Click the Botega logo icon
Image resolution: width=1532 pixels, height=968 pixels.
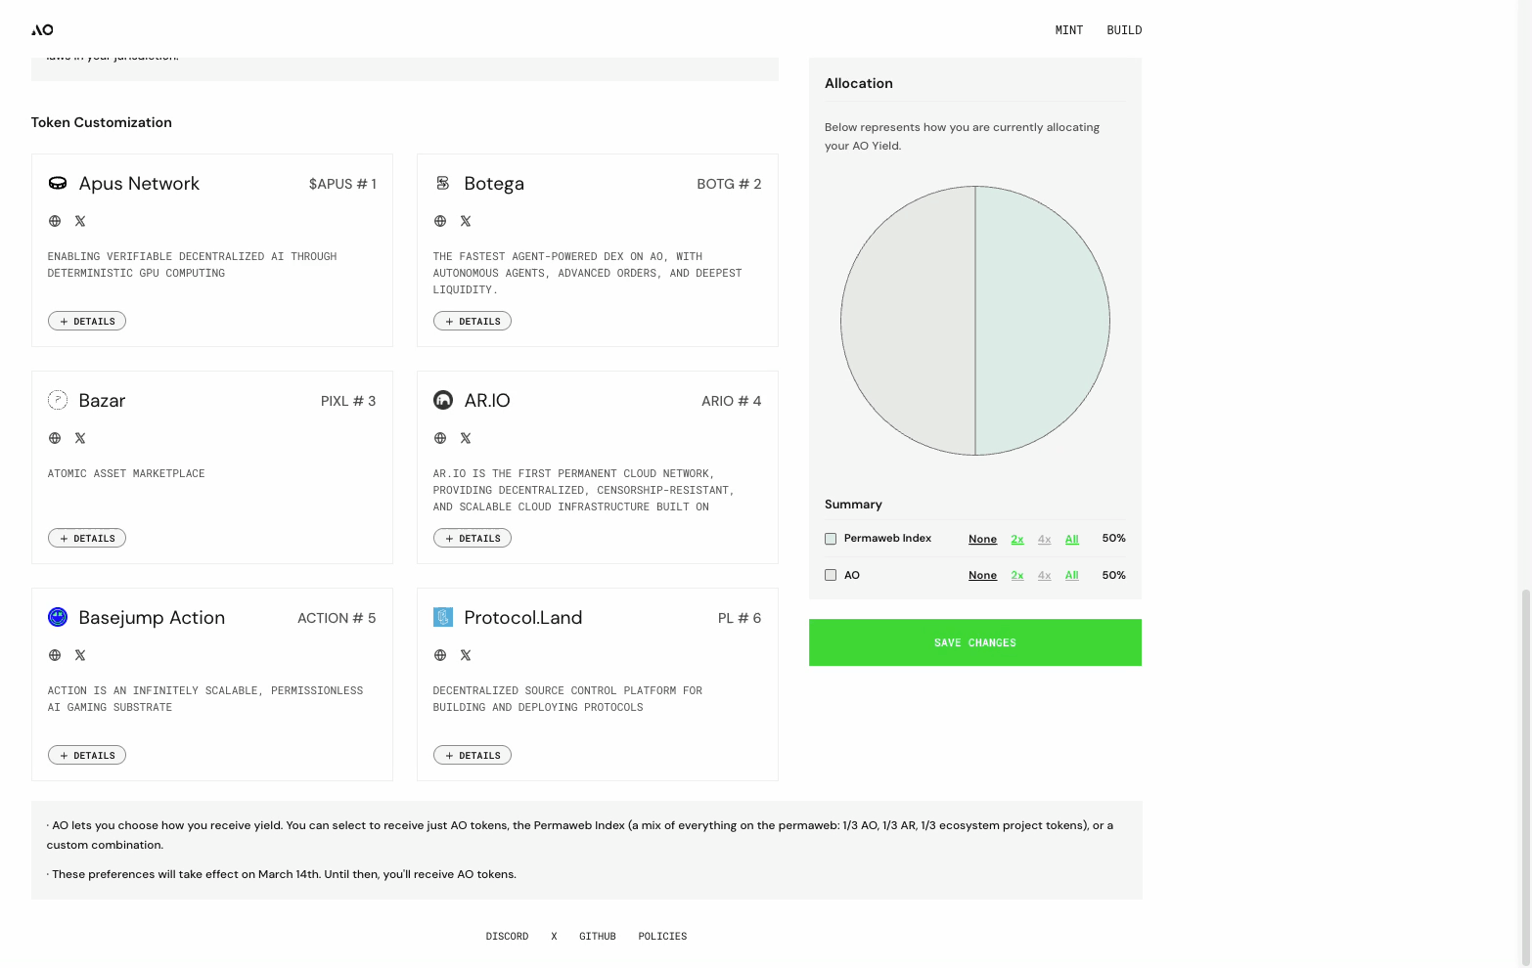[x=443, y=183]
